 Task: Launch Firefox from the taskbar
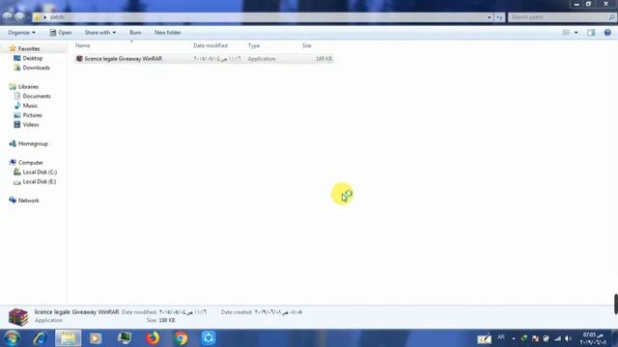pyautogui.click(x=153, y=338)
